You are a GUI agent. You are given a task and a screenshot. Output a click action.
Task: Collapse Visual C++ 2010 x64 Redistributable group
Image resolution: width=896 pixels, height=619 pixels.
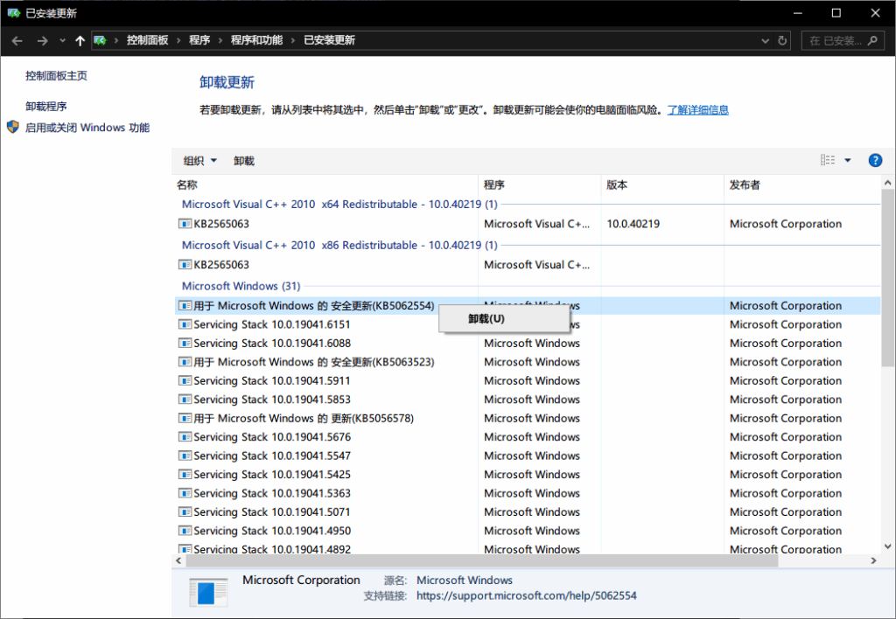click(339, 205)
